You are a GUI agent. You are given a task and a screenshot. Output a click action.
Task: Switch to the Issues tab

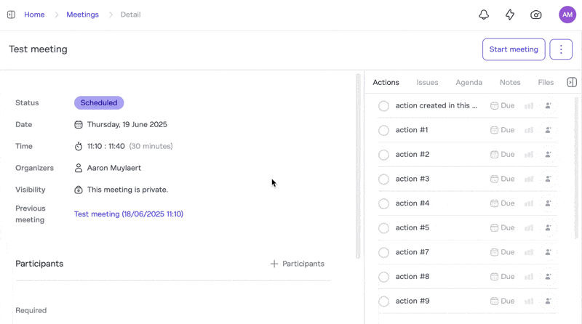427,82
